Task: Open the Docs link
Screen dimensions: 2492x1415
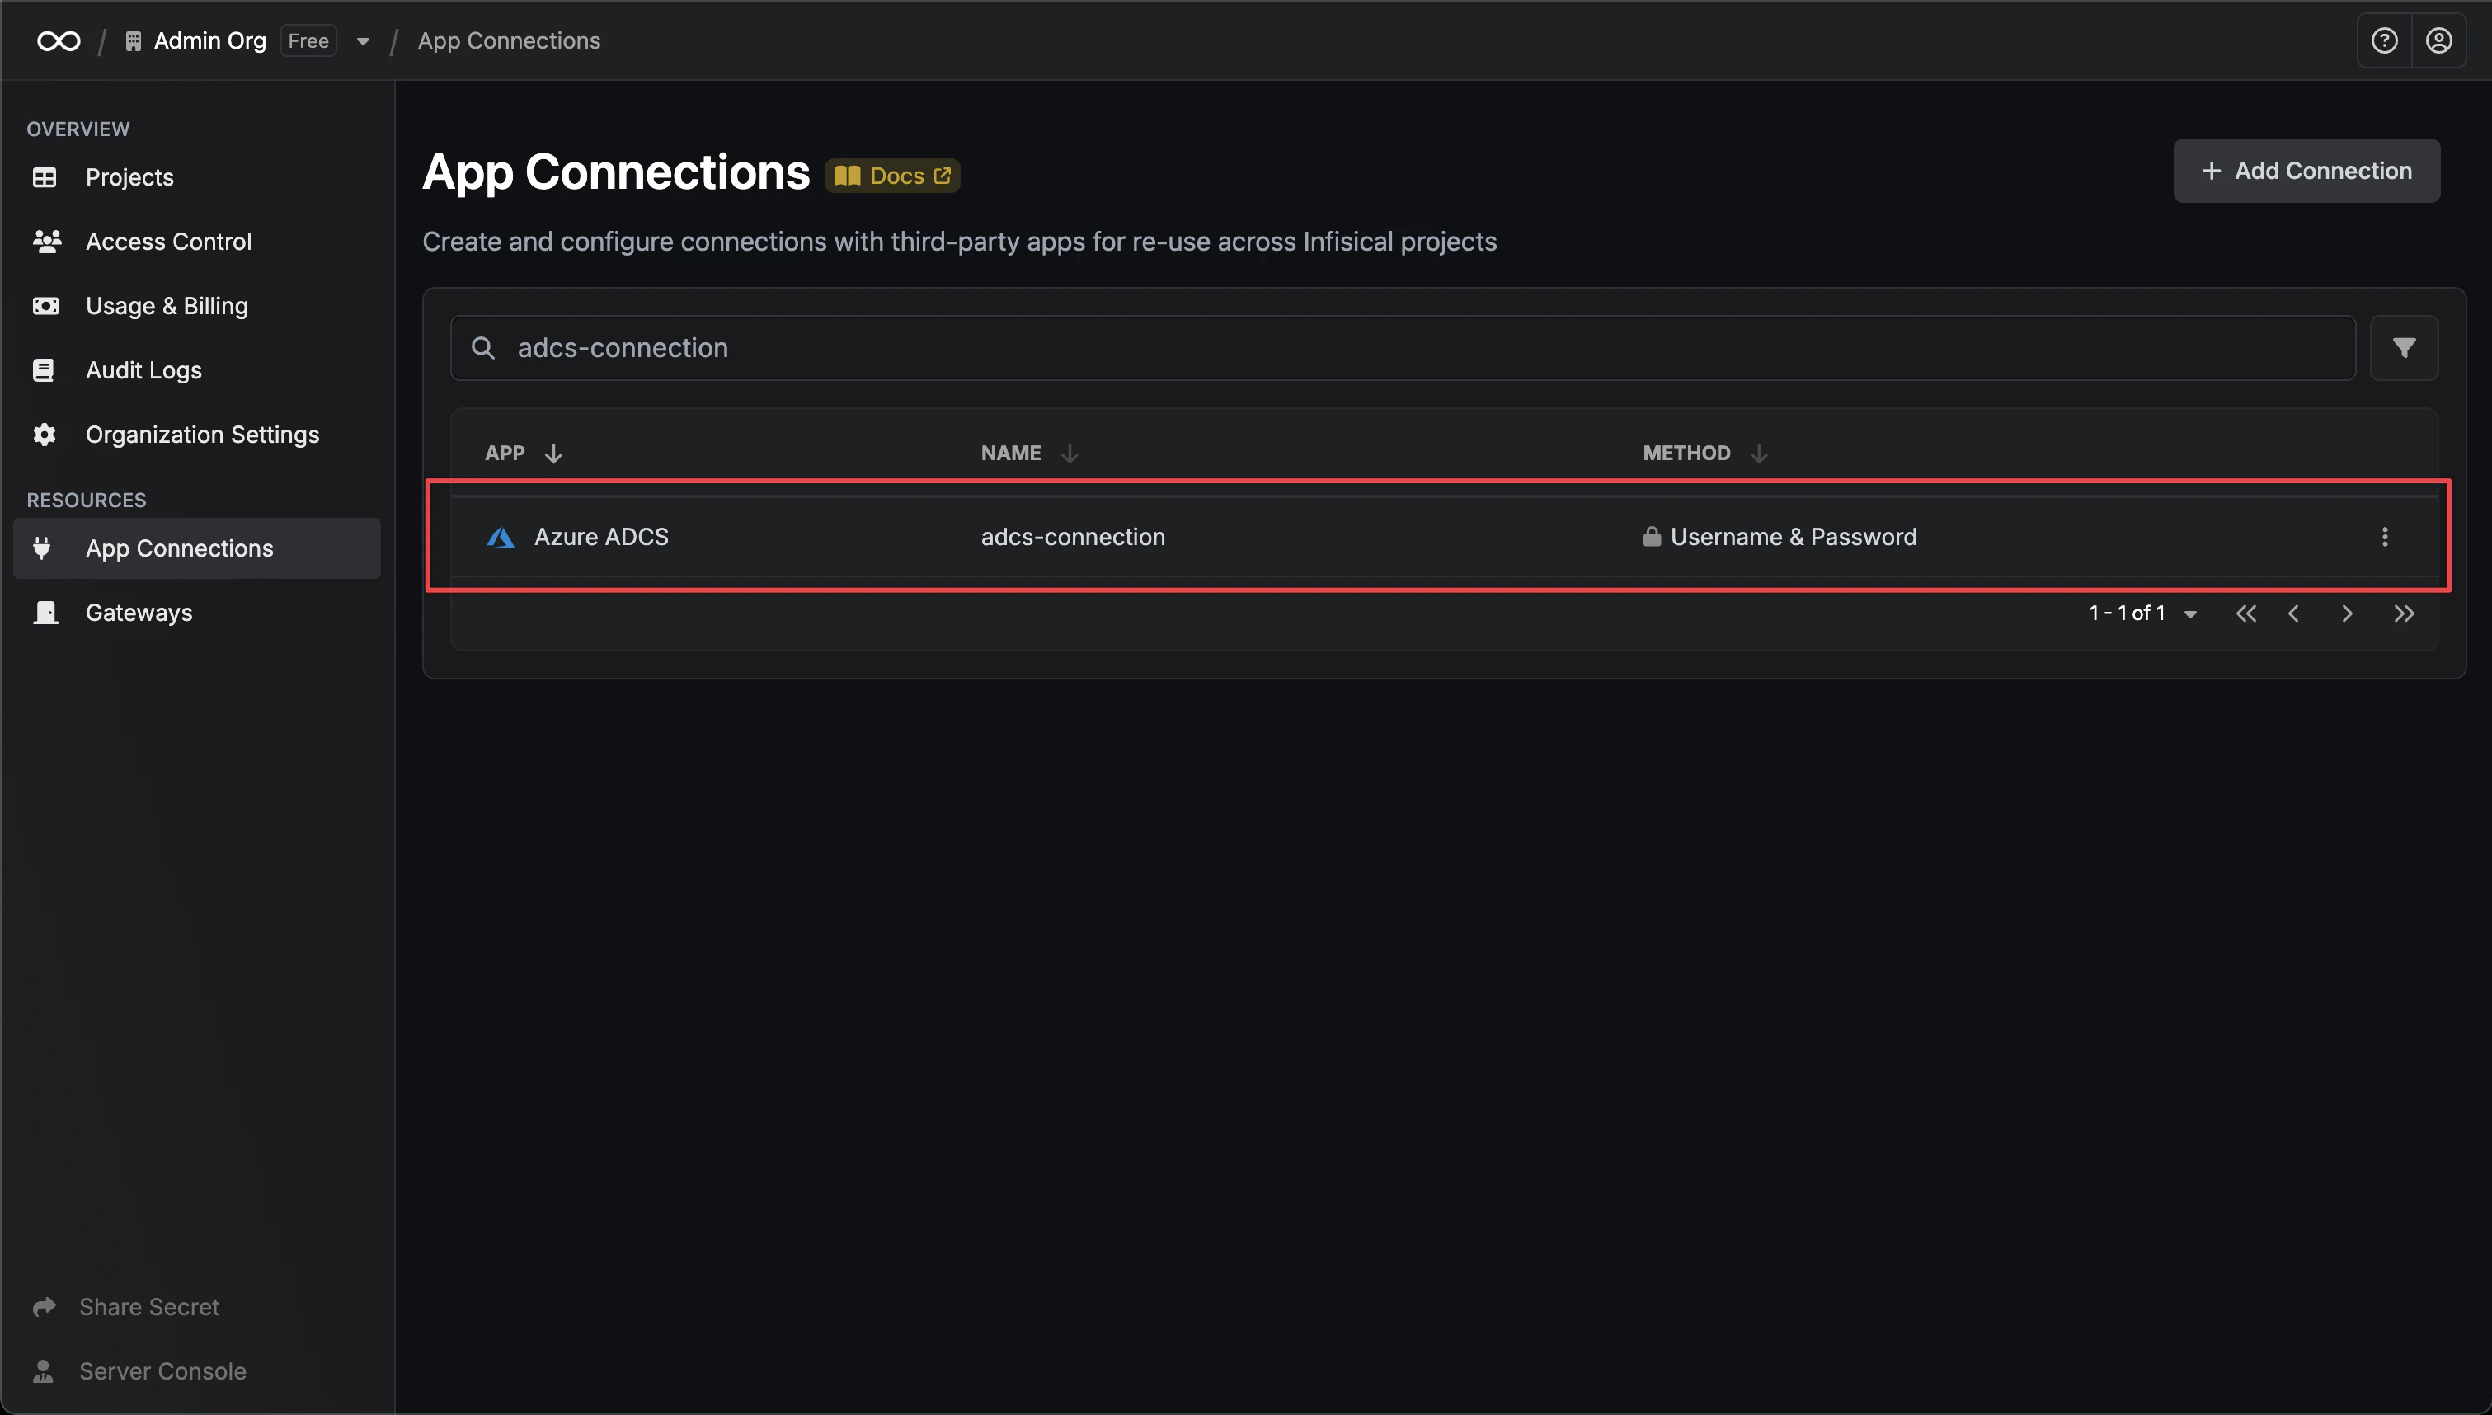Action: pyautogui.click(x=892, y=176)
